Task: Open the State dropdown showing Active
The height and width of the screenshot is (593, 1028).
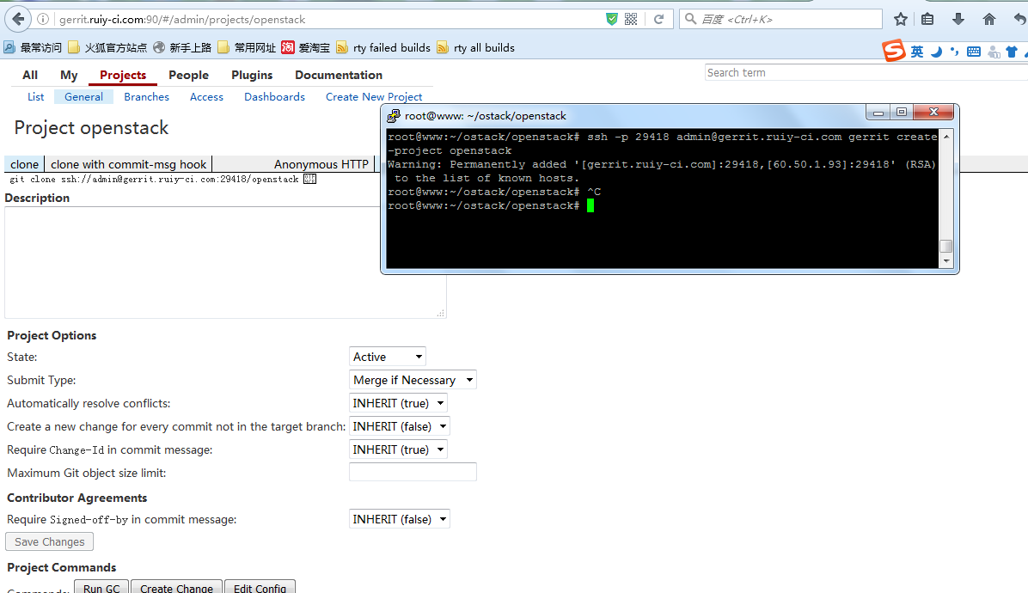Action: click(x=388, y=357)
